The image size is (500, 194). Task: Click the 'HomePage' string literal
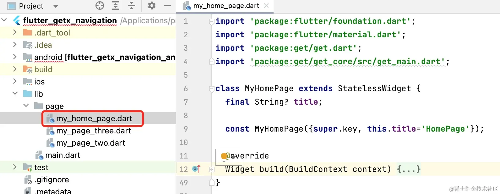tap(445, 129)
